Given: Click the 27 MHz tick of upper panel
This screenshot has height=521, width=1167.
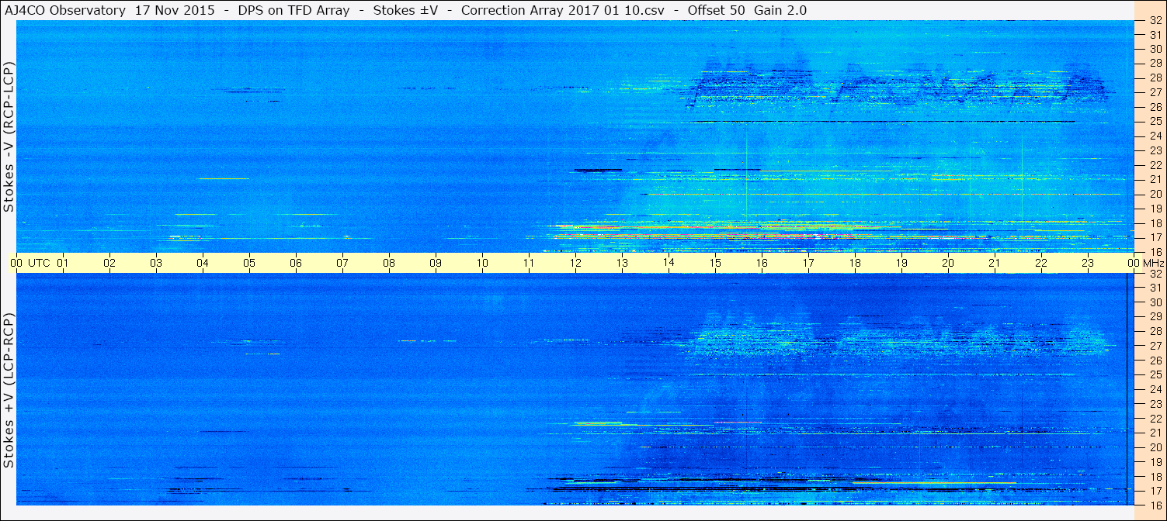Looking at the screenshot, I should pos(1155,92).
